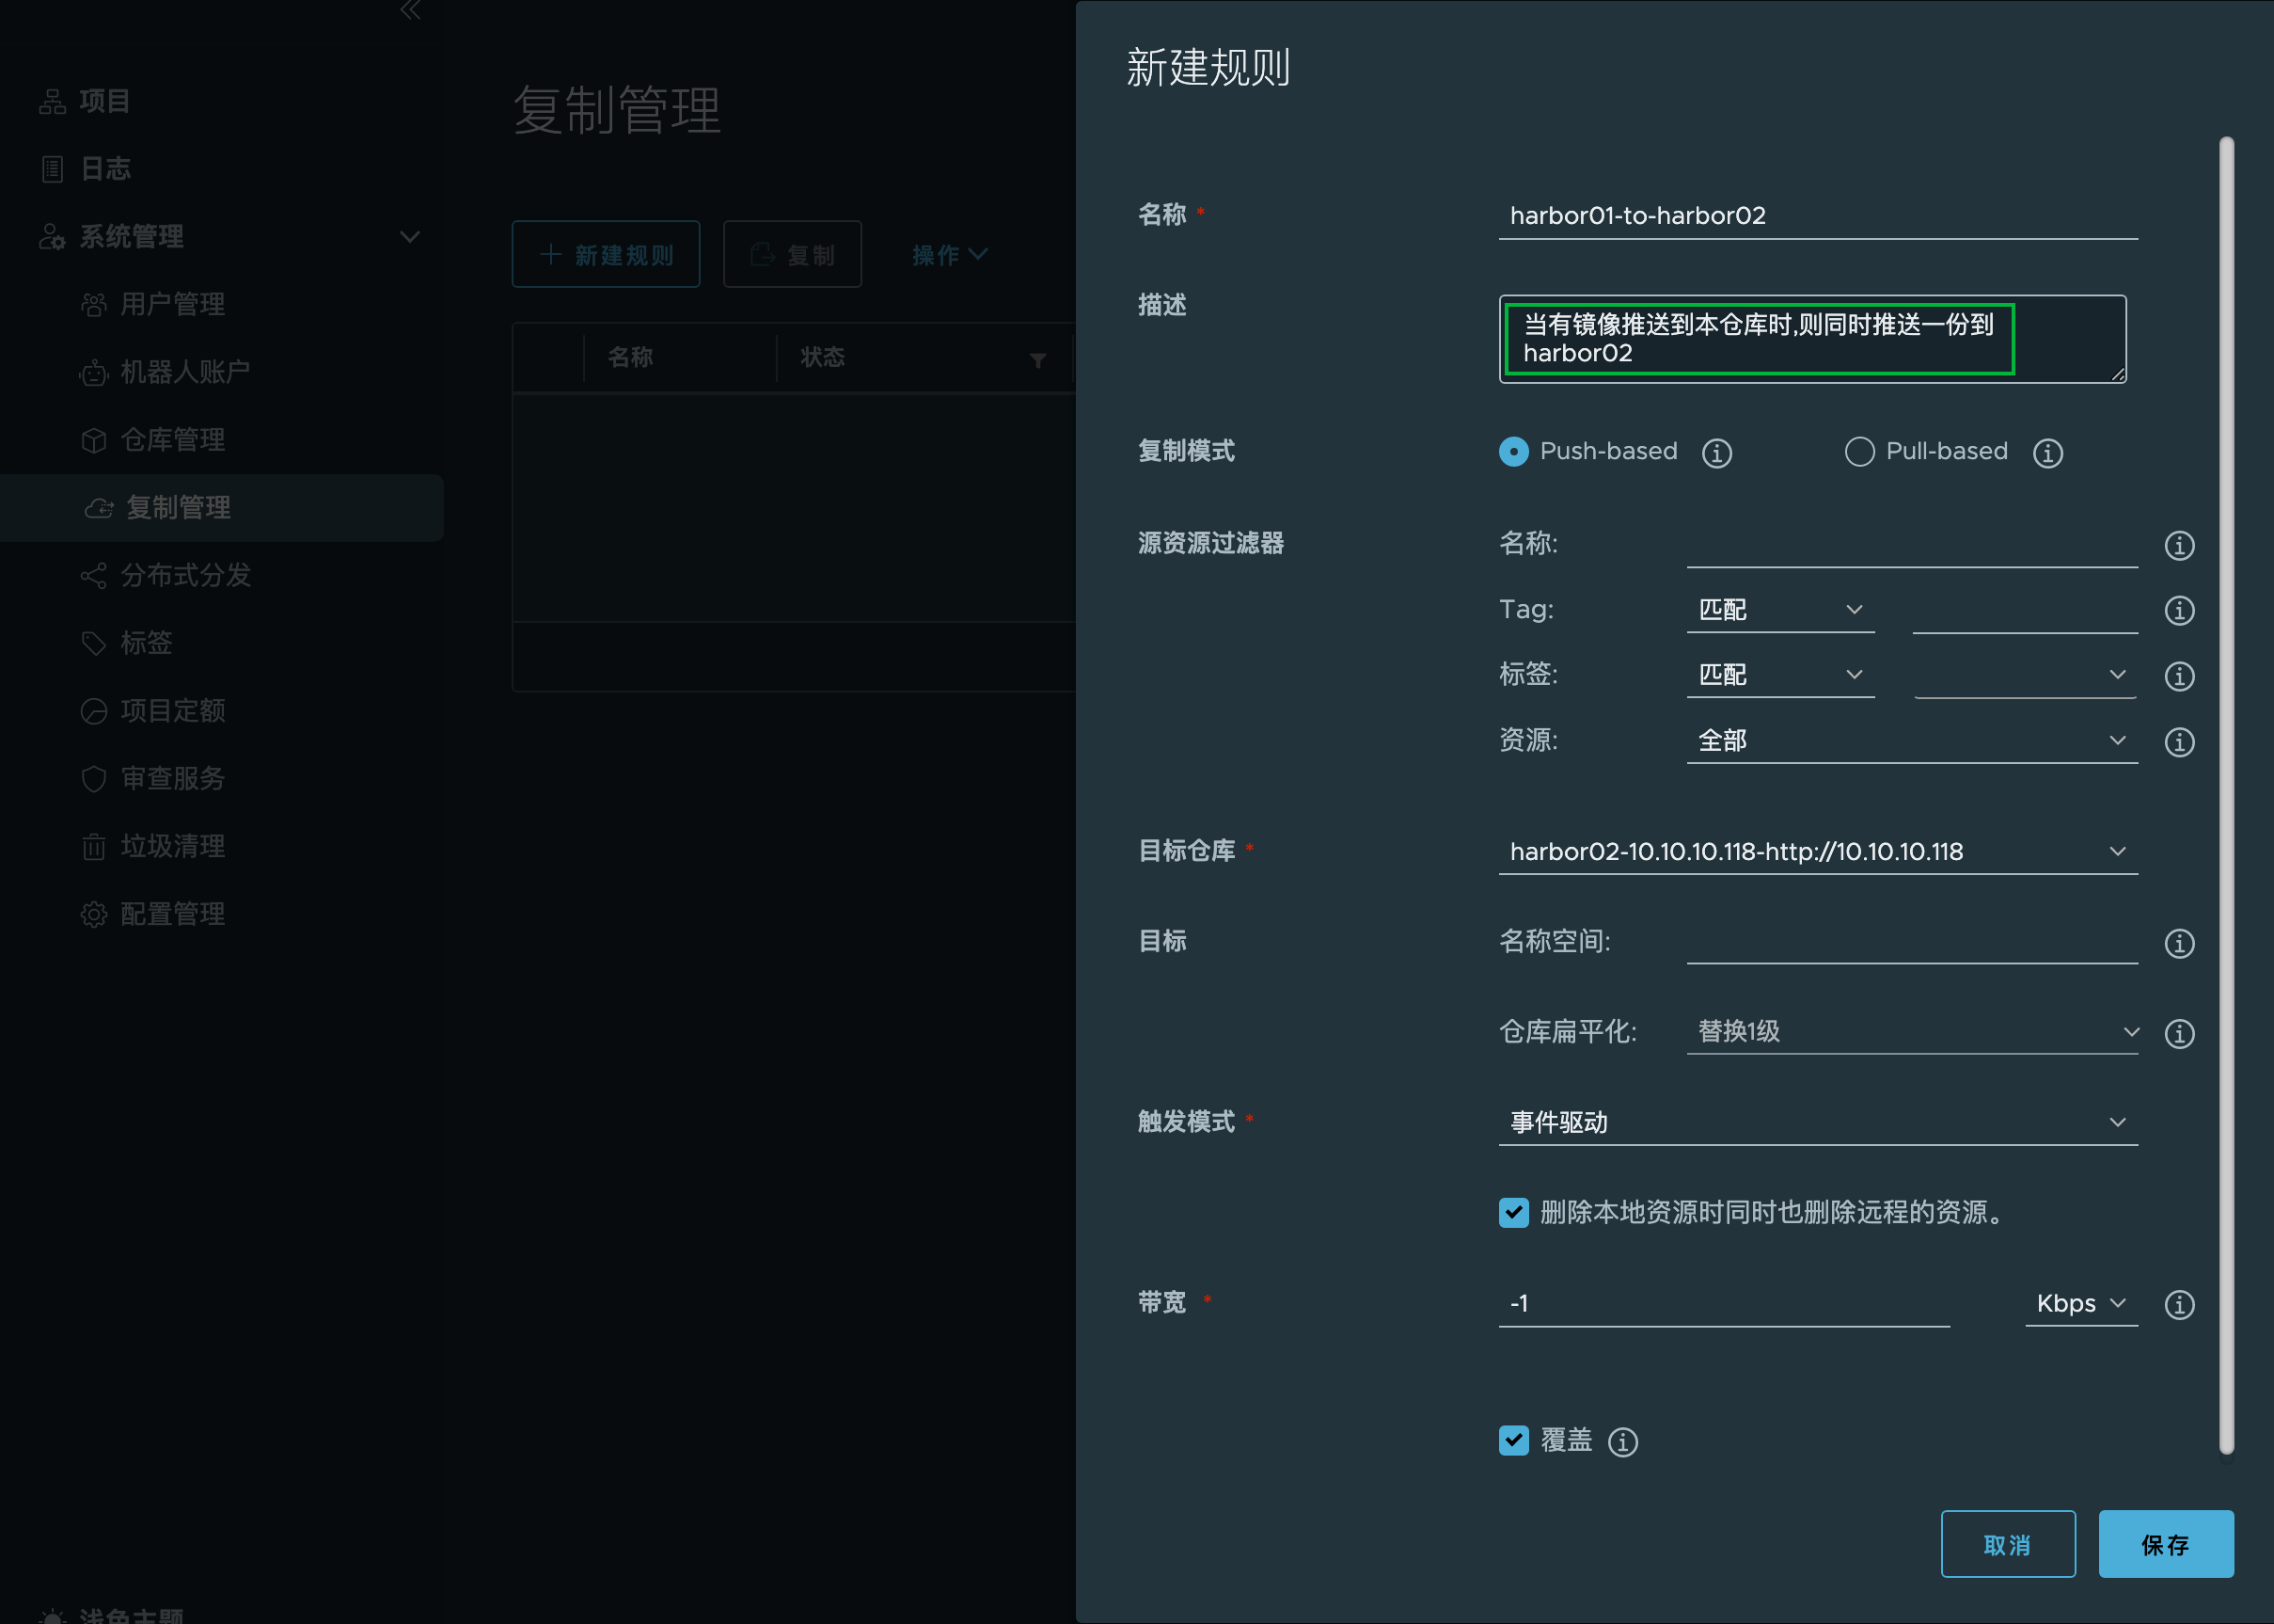Click info icon for 仓库扁平化
This screenshot has height=1624, width=2274.
pyautogui.click(x=2179, y=1033)
